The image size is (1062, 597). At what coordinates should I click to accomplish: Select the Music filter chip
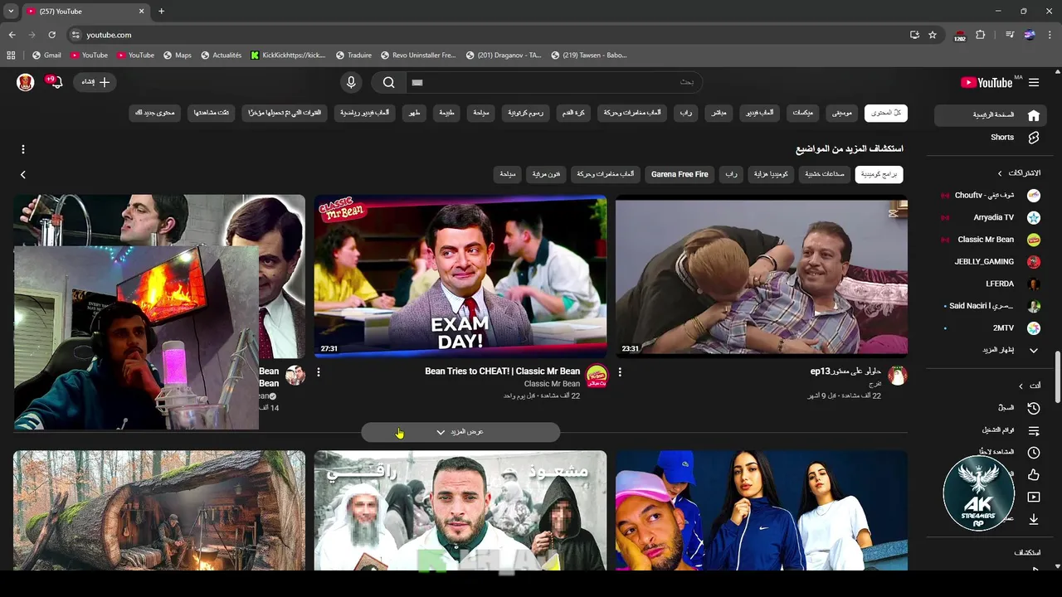coord(843,113)
